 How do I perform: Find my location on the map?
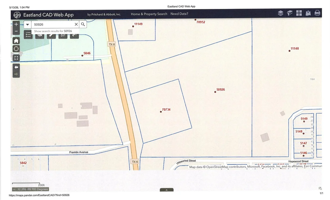click(16, 49)
